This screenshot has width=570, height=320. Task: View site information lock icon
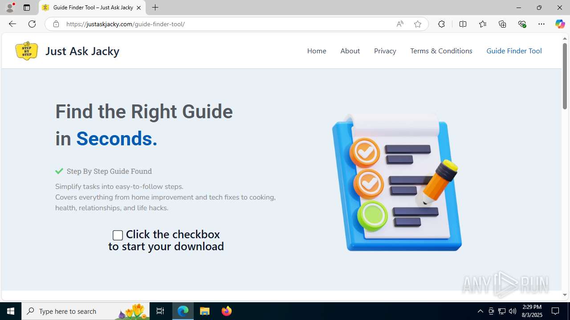(56, 24)
